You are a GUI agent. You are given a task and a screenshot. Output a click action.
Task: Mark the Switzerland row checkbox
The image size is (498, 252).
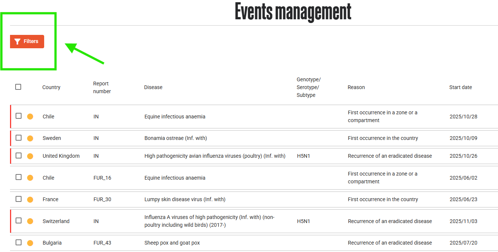[x=19, y=220]
